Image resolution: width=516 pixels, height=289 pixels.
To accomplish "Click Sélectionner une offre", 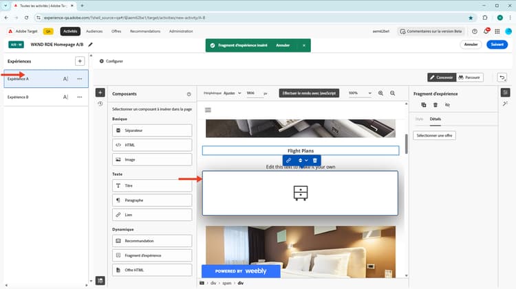I will 434,135.
